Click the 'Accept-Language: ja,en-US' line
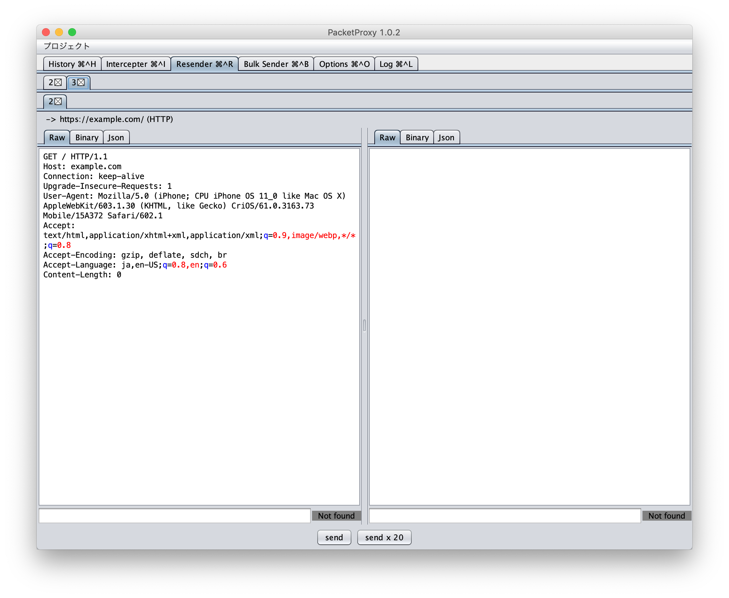 135,265
